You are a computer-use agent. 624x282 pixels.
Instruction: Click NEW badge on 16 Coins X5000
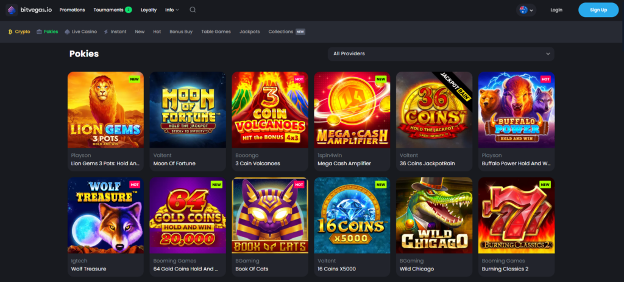[x=381, y=185]
